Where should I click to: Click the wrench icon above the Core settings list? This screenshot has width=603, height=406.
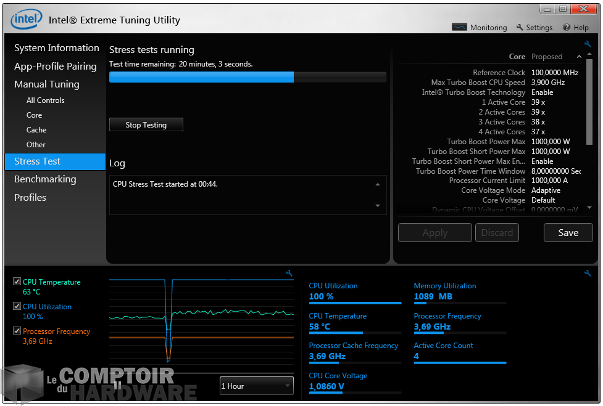(x=588, y=44)
